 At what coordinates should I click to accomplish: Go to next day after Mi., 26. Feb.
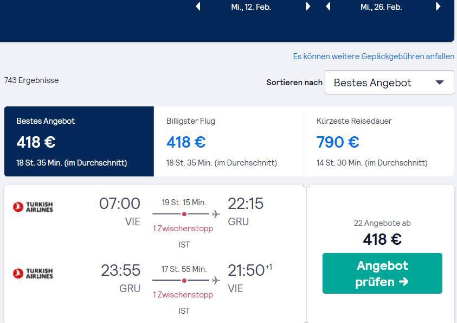point(438,7)
